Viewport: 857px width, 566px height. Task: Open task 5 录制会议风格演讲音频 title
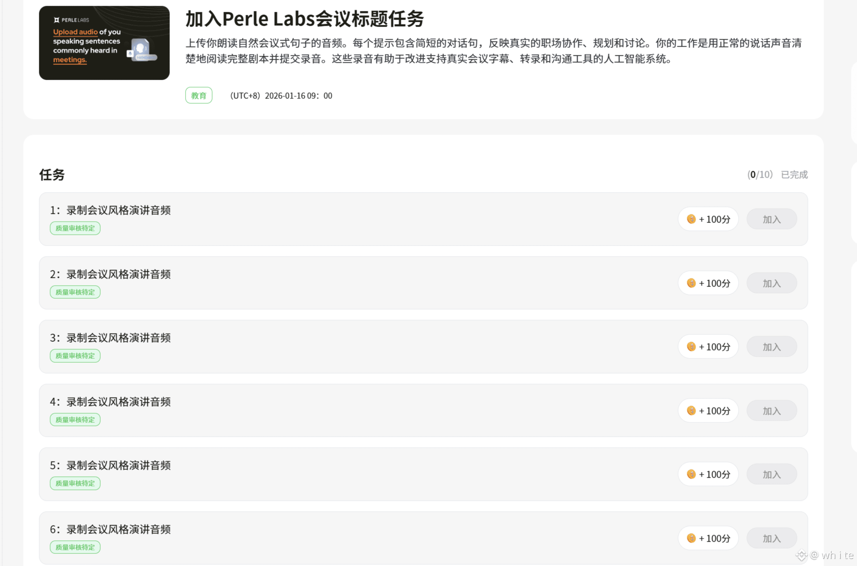click(118, 465)
